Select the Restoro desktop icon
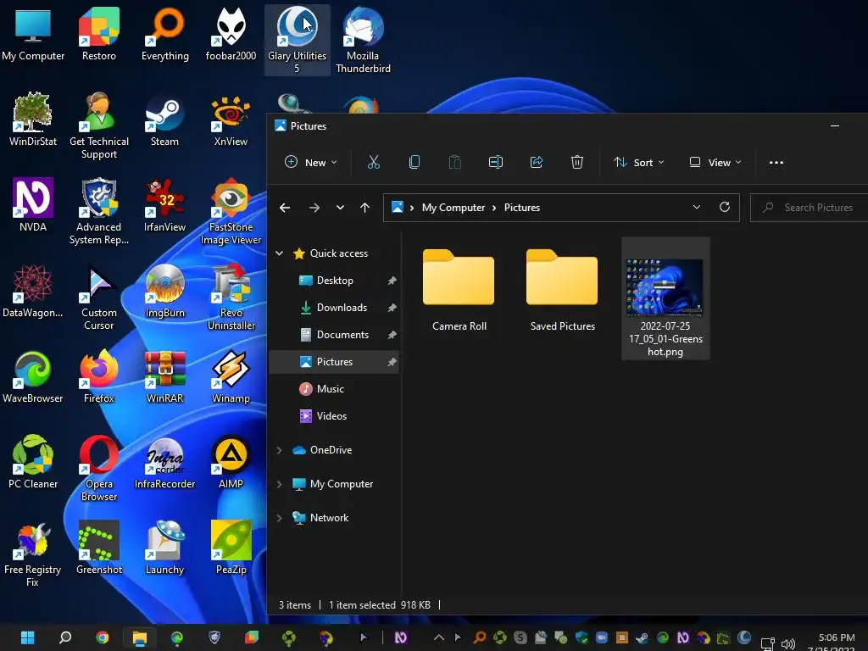The height and width of the screenshot is (651, 868). click(x=99, y=34)
